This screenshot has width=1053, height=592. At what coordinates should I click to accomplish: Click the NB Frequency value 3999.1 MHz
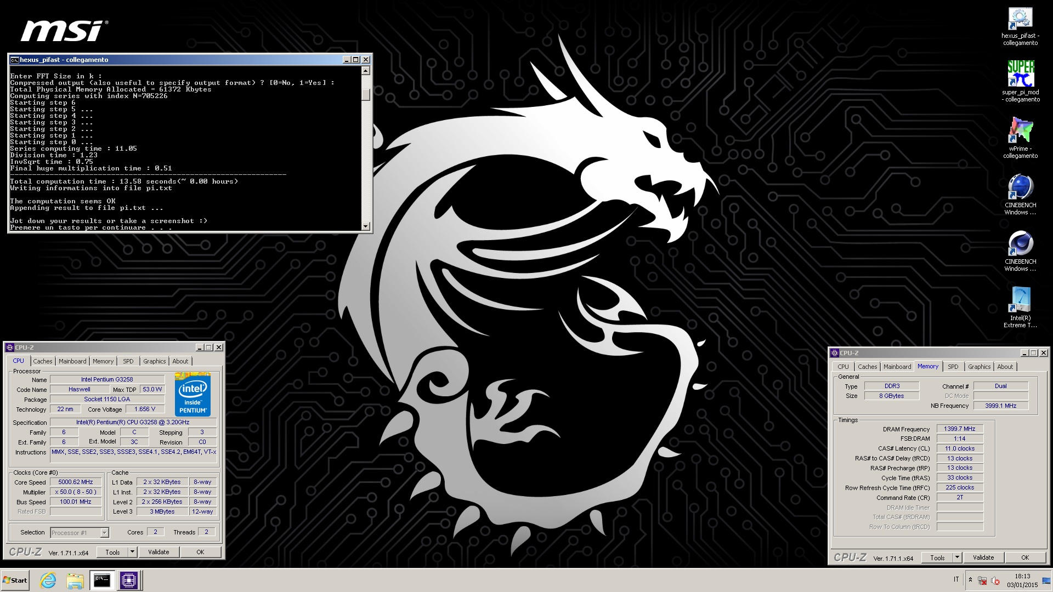pyautogui.click(x=1000, y=406)
